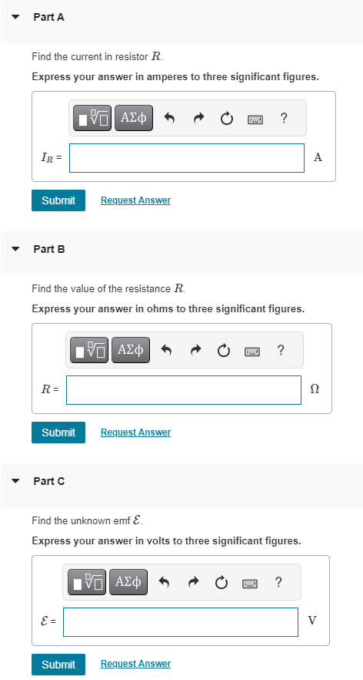Request Answer for Part B
This screenshot has width=363, height=680.
coord(136,433)
